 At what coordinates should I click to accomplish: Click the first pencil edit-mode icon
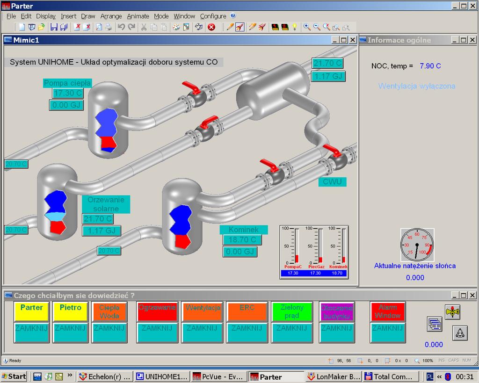point(230,27)
